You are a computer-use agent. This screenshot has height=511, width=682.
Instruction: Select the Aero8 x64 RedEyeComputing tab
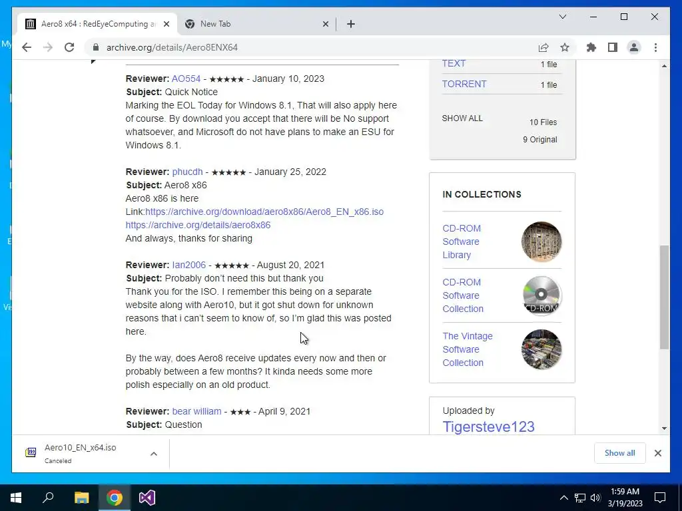[97, 24]
